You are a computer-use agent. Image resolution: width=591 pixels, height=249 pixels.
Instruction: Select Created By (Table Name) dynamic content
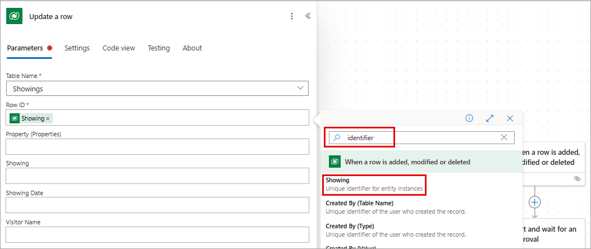click(396, 207)
